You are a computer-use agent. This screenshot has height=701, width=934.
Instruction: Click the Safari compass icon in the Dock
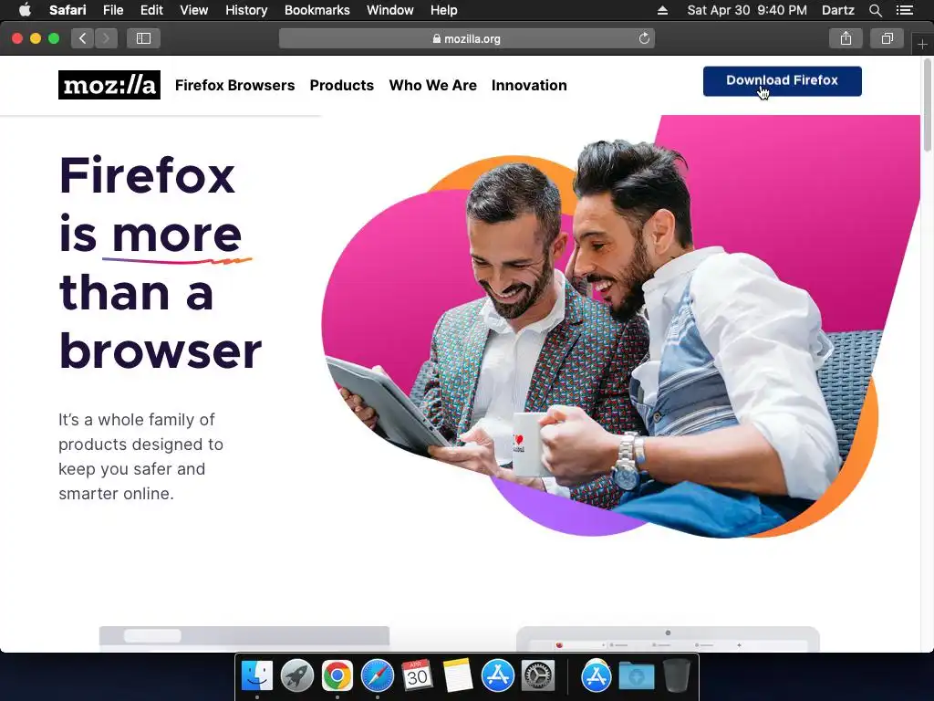377,676
